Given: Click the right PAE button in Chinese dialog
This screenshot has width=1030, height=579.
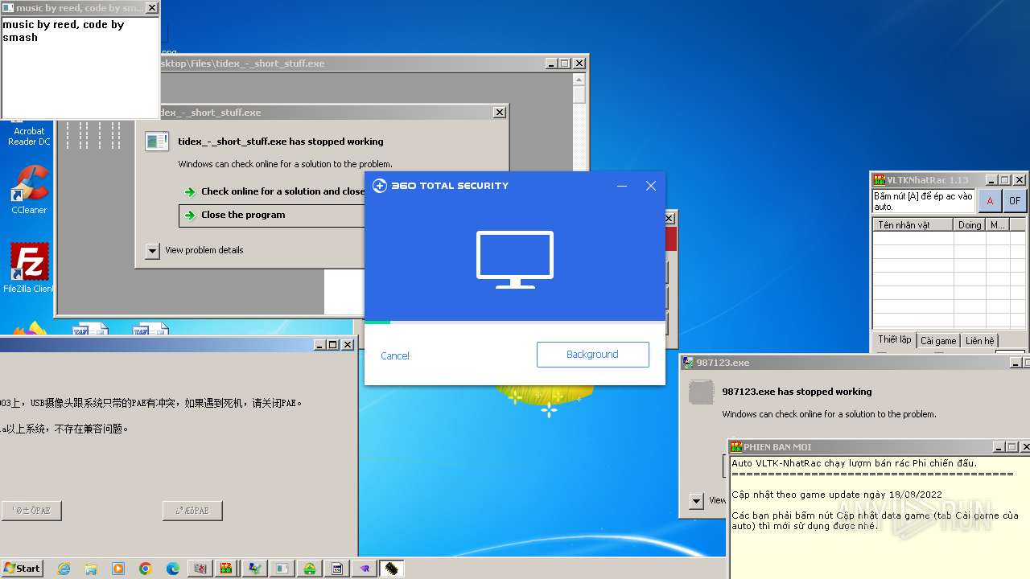Looking at the screenshot, I should [x=192, y=511].
